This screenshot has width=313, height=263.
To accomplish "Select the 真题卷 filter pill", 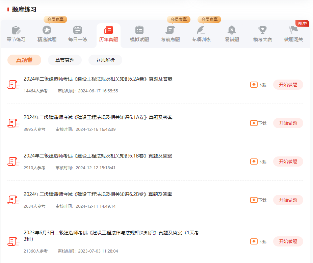I will (24, 60).
